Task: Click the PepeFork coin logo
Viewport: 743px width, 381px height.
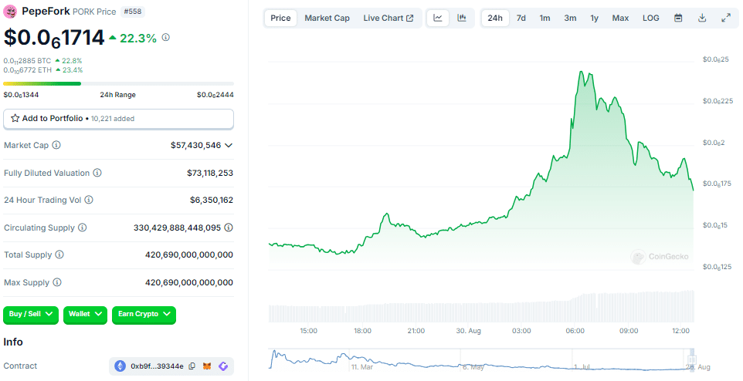Action: [10, 12]
